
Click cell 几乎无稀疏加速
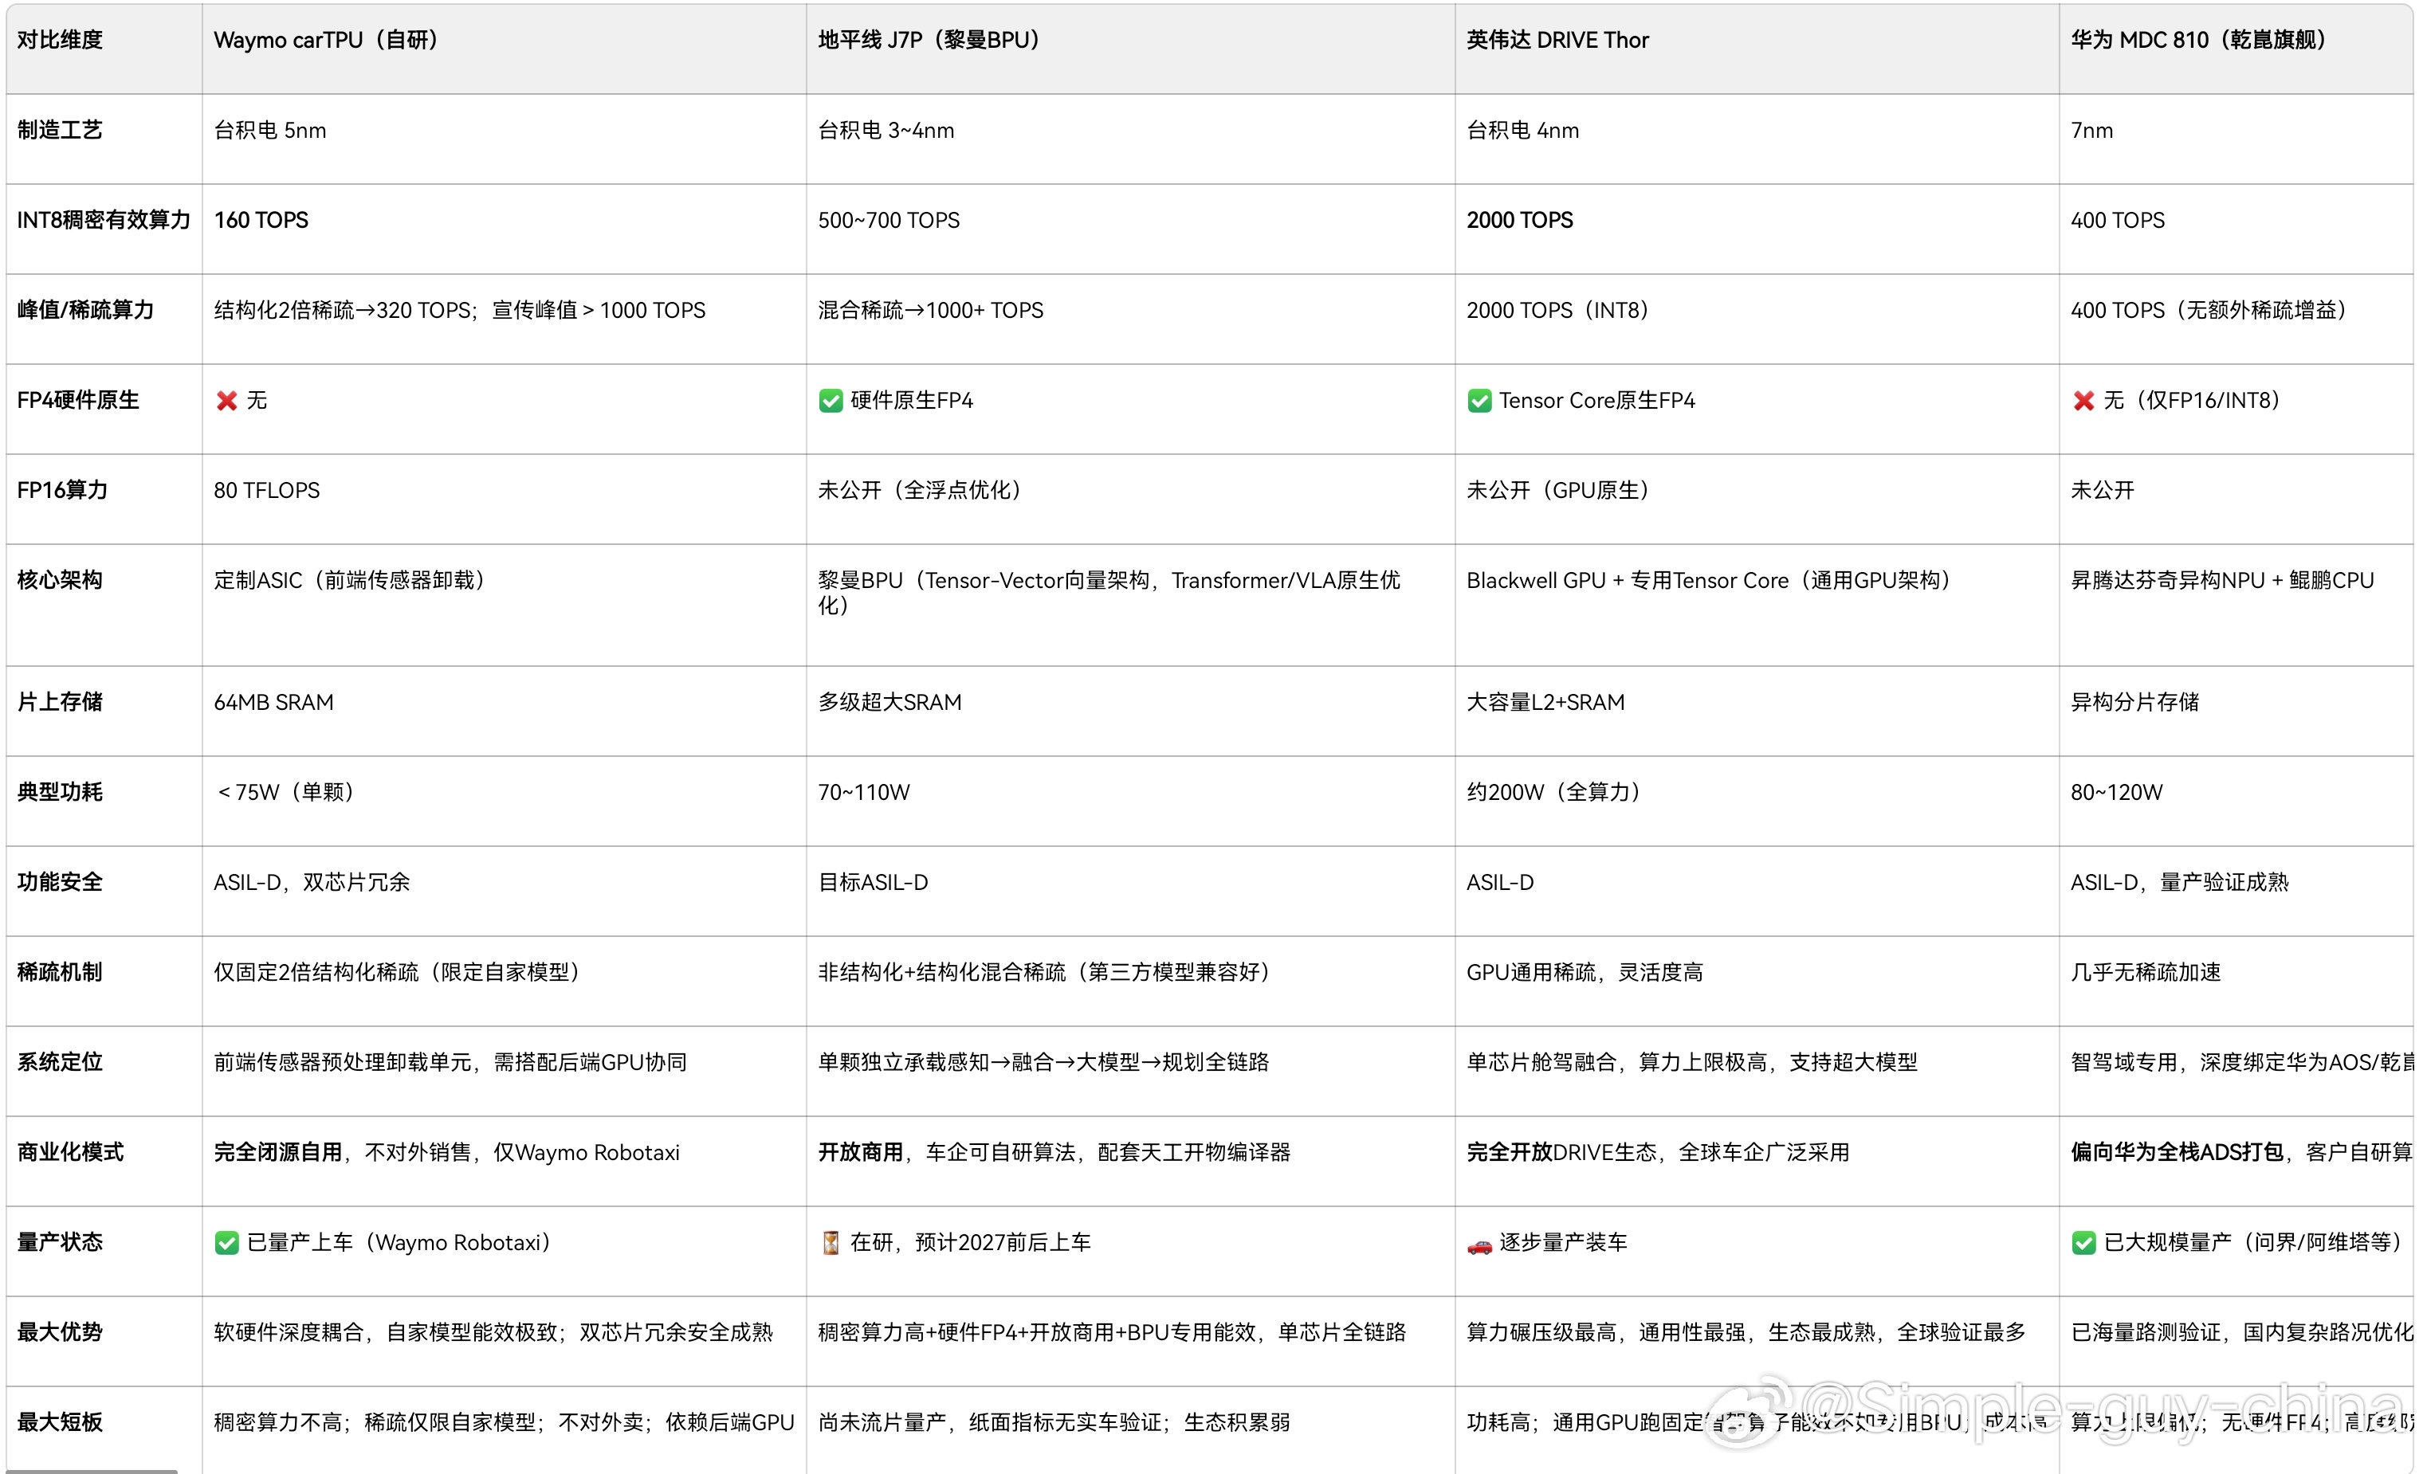pyautogui.click(x=2146, y=973)
